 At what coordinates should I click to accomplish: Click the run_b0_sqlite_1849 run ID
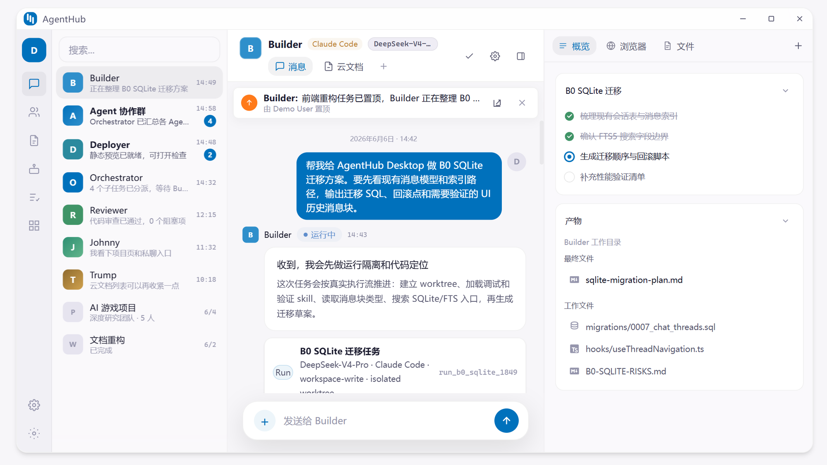click(x=478, y=372)
